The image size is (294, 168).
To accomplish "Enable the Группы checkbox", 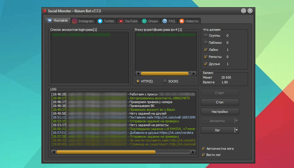I will click(206, 35).
